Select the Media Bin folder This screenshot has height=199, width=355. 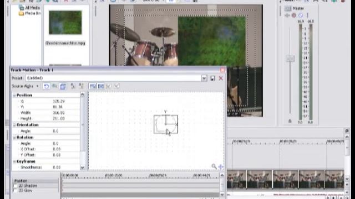(x=29, y=13)
